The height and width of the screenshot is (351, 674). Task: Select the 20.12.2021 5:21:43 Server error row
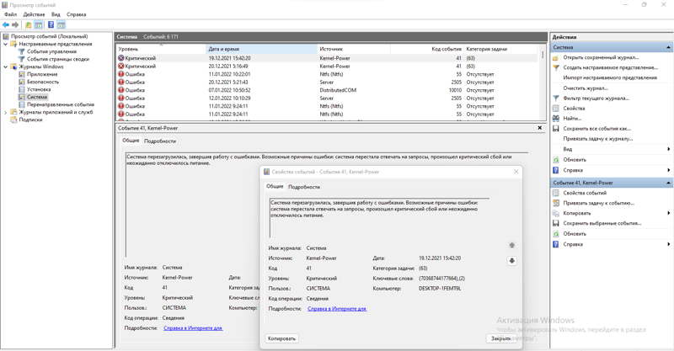coord(327,82)
